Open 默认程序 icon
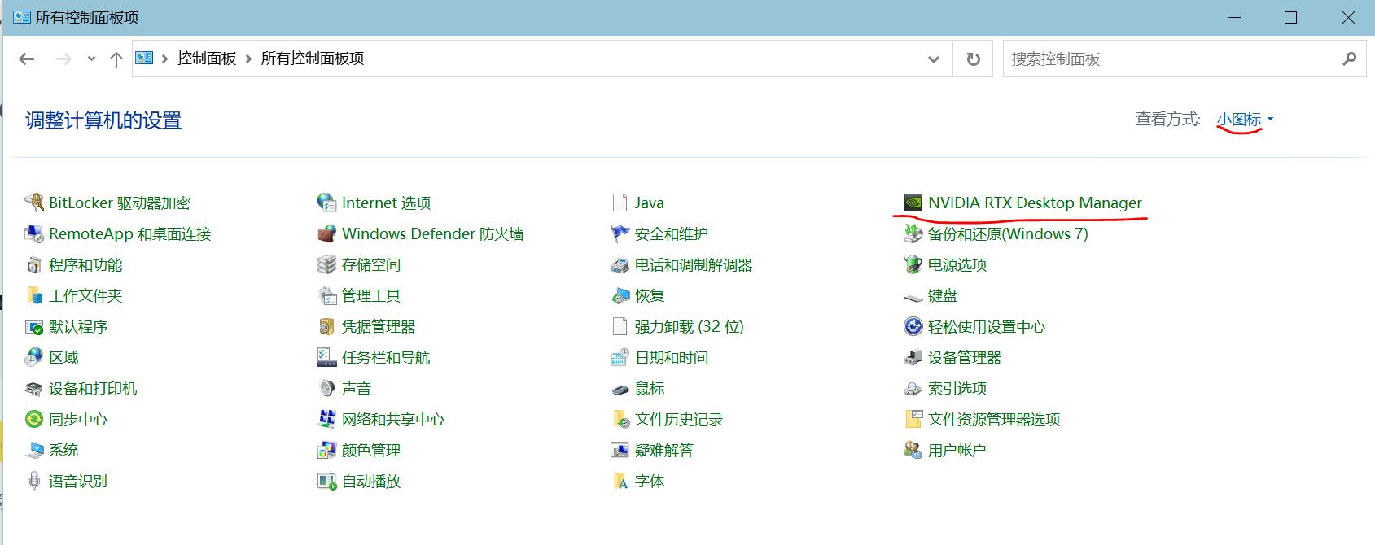The width and height of the screenshot is (1375, 545). 34,326
